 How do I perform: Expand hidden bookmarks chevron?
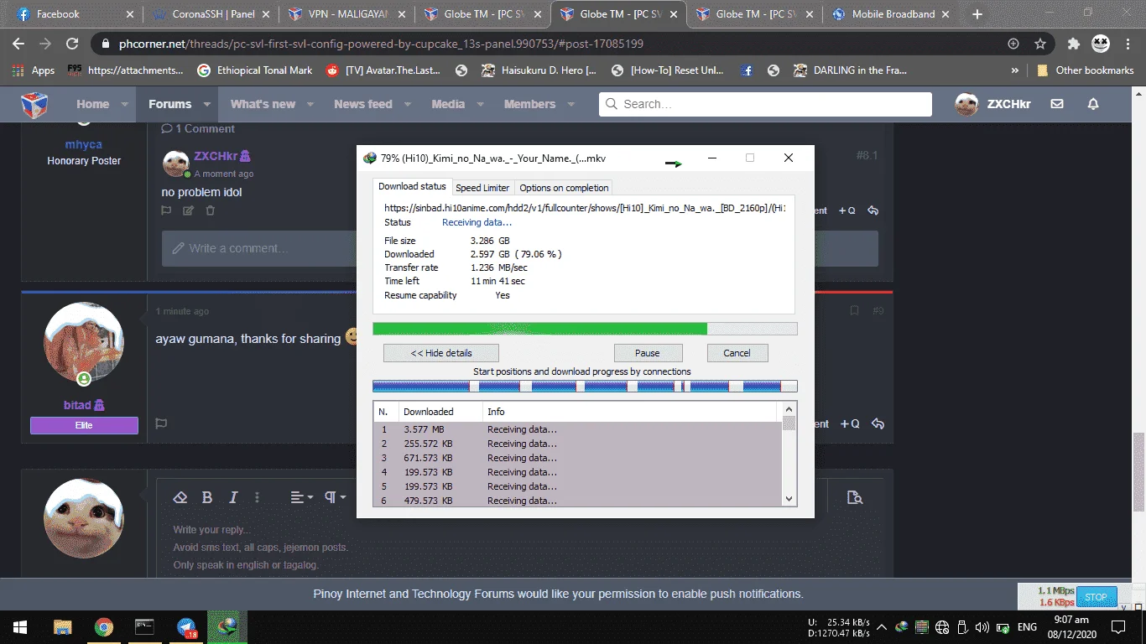pyautogui.click(x=1015, y=70)
